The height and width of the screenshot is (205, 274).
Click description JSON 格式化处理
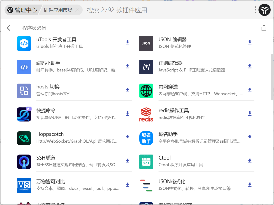pyautogui.click(x=175, y=46)
